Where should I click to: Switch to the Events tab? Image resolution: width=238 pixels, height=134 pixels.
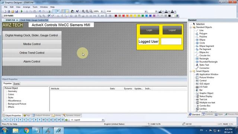(x=16, y=84)
